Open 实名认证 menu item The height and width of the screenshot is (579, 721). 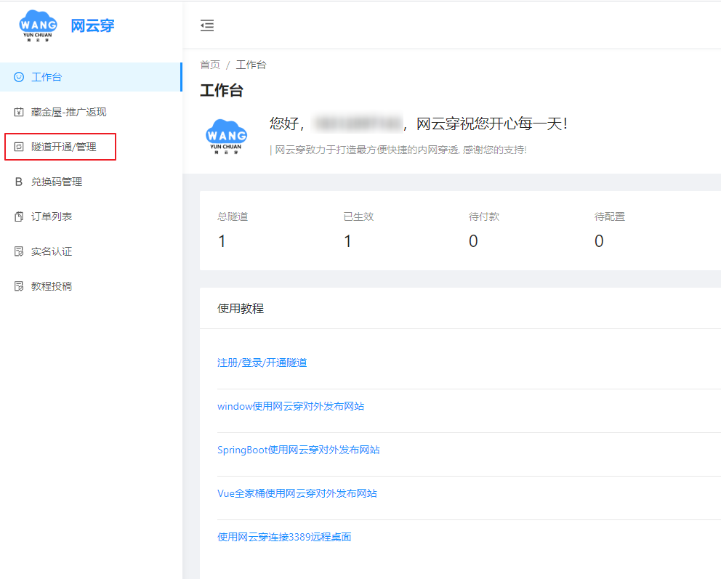[x=91, y=251]
